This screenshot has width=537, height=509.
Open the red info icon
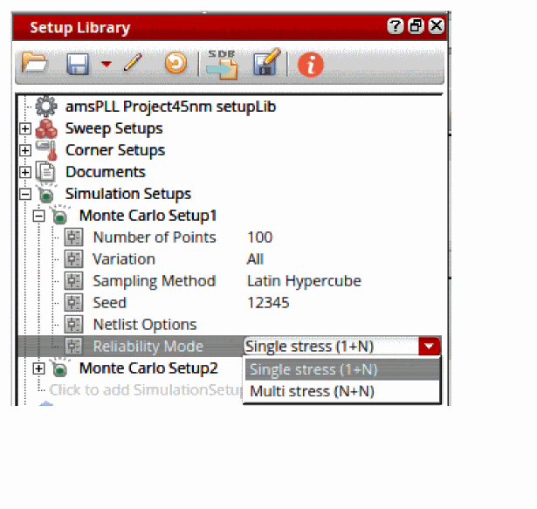point(310,65)
